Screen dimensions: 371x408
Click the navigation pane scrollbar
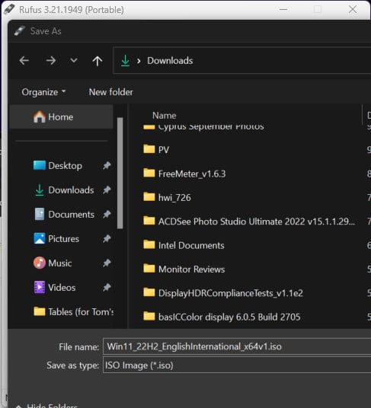point(120,173)
